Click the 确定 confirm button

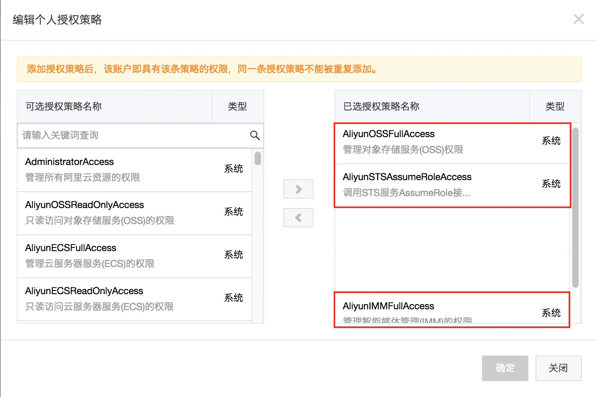click(505, 368)
